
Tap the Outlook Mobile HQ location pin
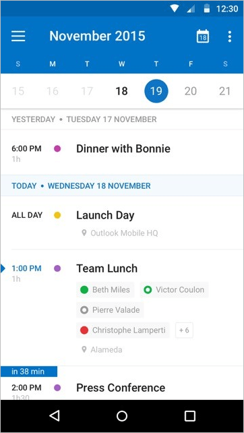click(84, 233)
